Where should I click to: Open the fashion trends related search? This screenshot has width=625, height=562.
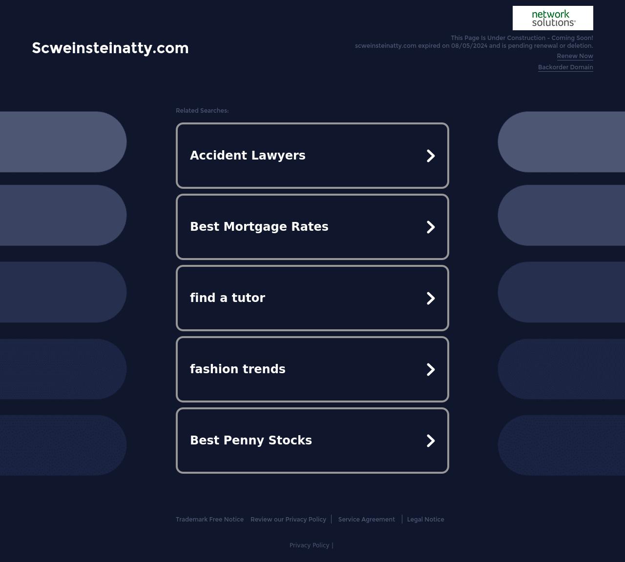(238, 369)
